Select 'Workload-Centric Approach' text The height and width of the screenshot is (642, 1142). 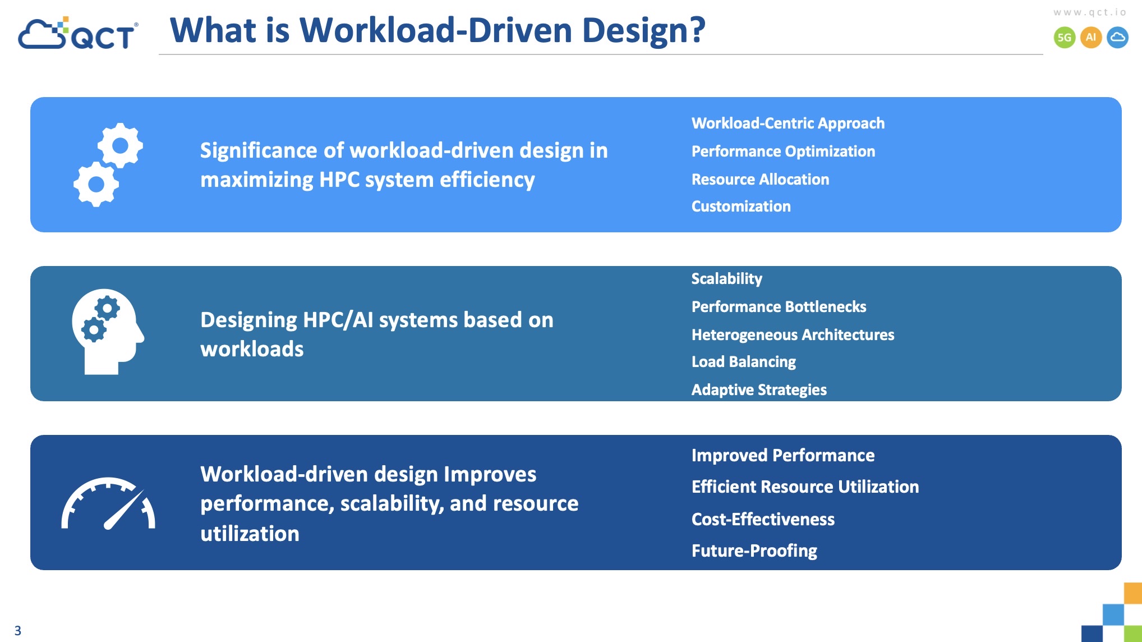tap(788, 123)
